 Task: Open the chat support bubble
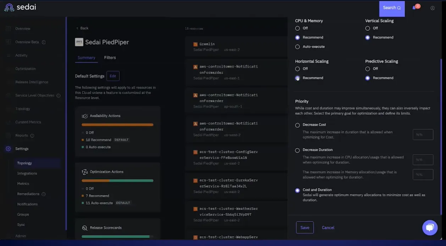[430, 228]
